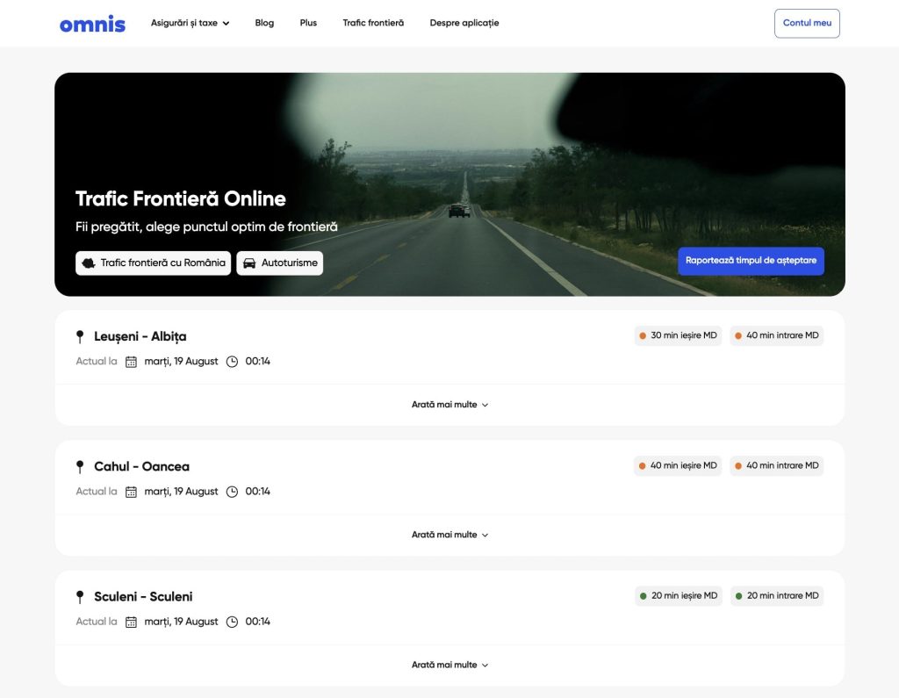Click the calendar icon in Sculeni row
The image size is (899, 698).
coord(132,622)
